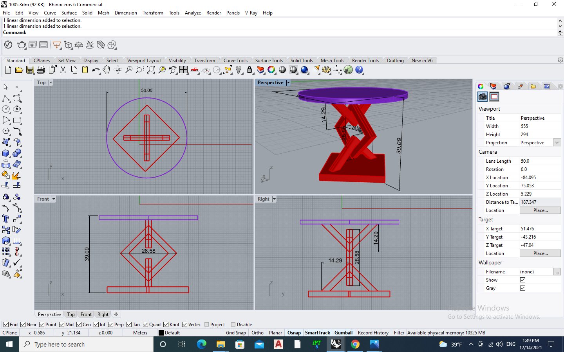The image size is (564, 352).
Task: Open the Solid menu
Action: tap(87, 13)
